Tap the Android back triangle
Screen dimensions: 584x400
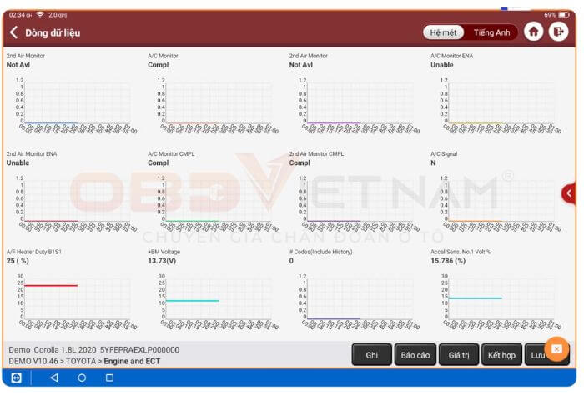(54, 377)
